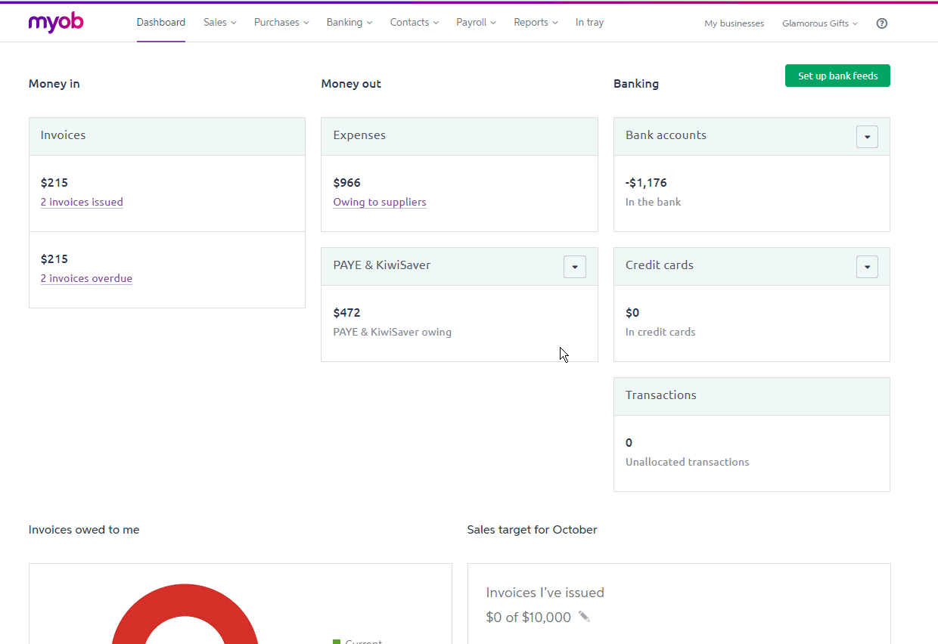Expand the Credit cards dropdown arrow

(867, 267)
